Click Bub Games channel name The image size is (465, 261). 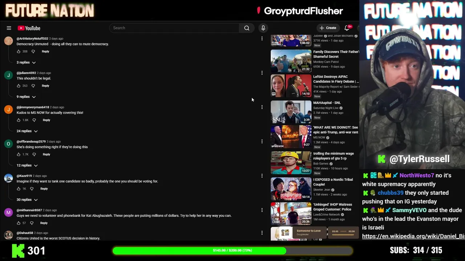(x=321, y=163)
